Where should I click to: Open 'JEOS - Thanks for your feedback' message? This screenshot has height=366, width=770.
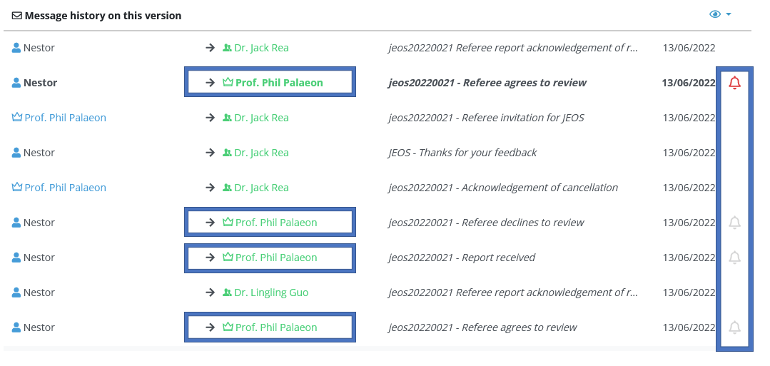462,153
